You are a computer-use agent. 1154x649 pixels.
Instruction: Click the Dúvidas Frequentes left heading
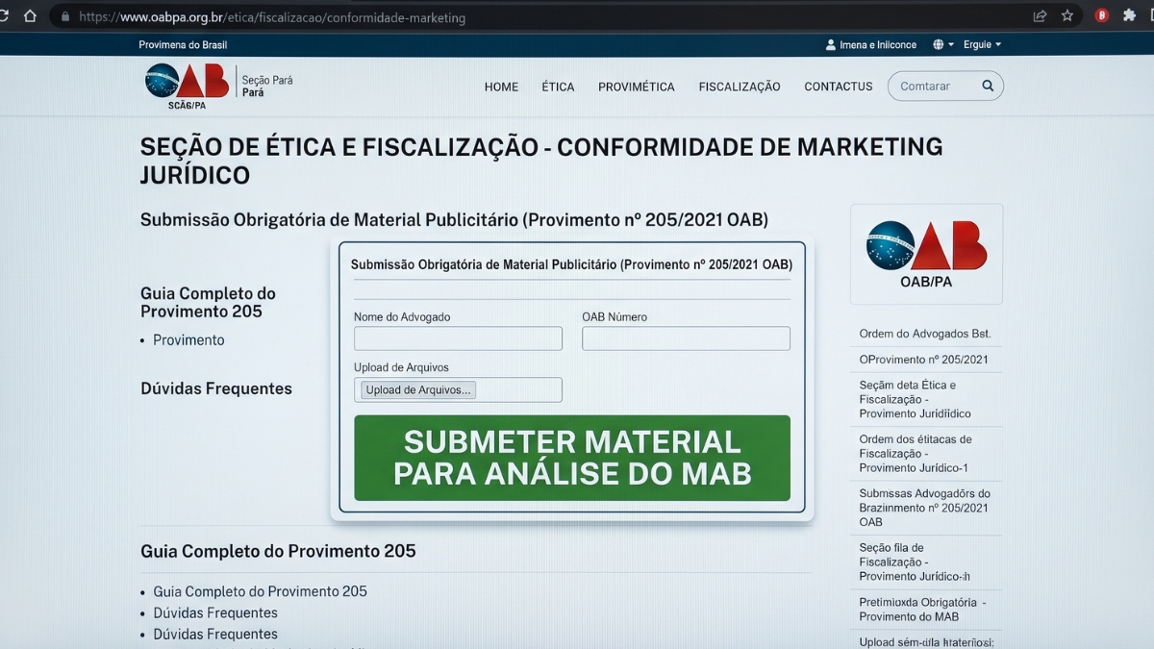pos(216,388)
